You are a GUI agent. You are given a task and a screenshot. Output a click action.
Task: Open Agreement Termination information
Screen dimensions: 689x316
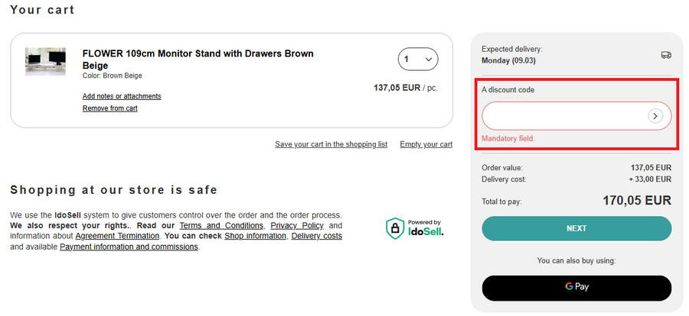pyautogui.click(x=117, y=237)
